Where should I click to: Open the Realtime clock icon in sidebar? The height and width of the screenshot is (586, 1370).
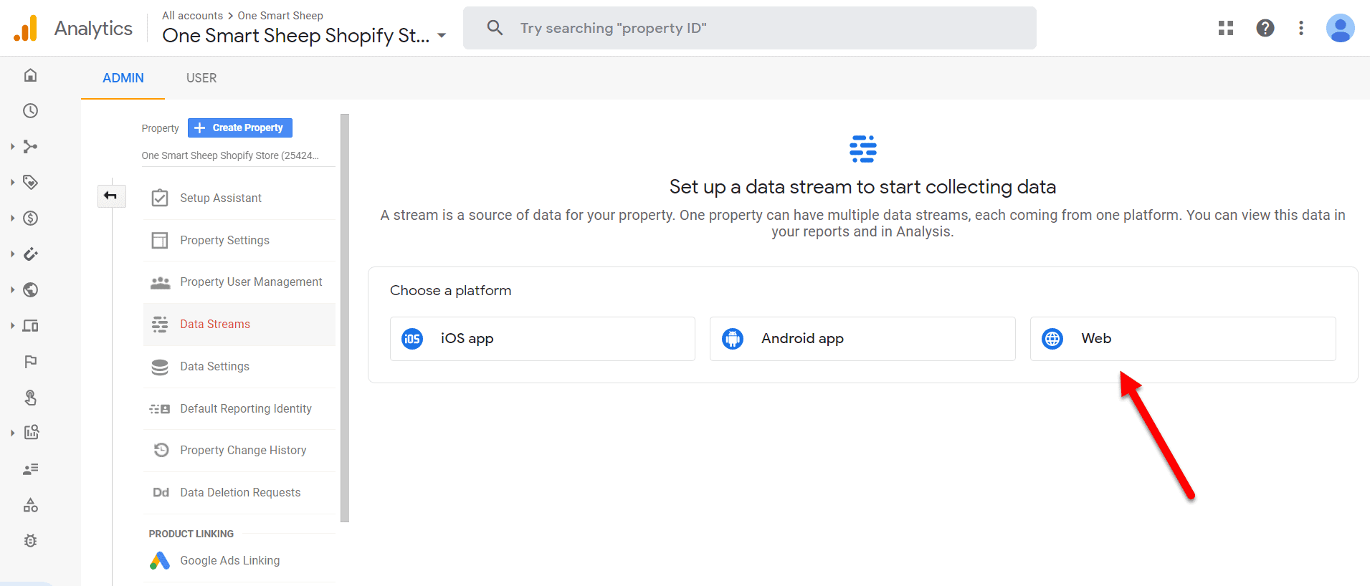click(30, 111)
